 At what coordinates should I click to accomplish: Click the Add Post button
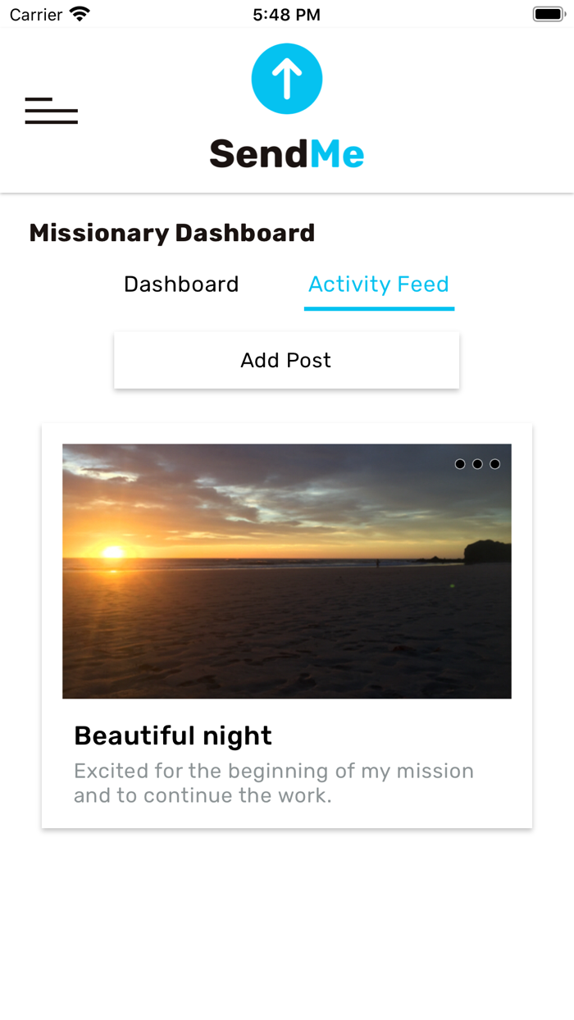pyautogui.click(x=286, y=359)
